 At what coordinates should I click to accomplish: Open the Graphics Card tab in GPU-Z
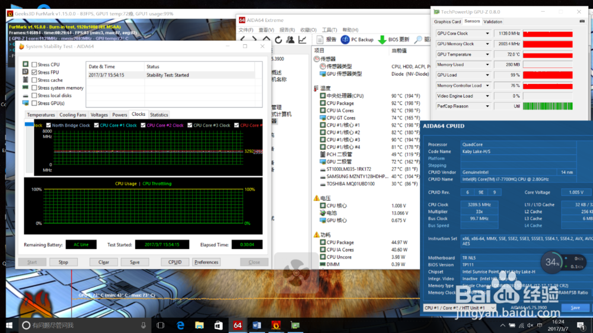point(447,22)
